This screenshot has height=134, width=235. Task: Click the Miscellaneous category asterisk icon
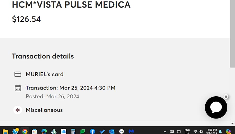pos(18,110)
